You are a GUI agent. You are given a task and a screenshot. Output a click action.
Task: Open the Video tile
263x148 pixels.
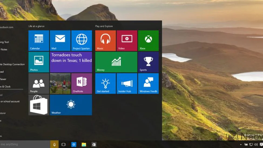pyautogui.click(x=127, y=41)
